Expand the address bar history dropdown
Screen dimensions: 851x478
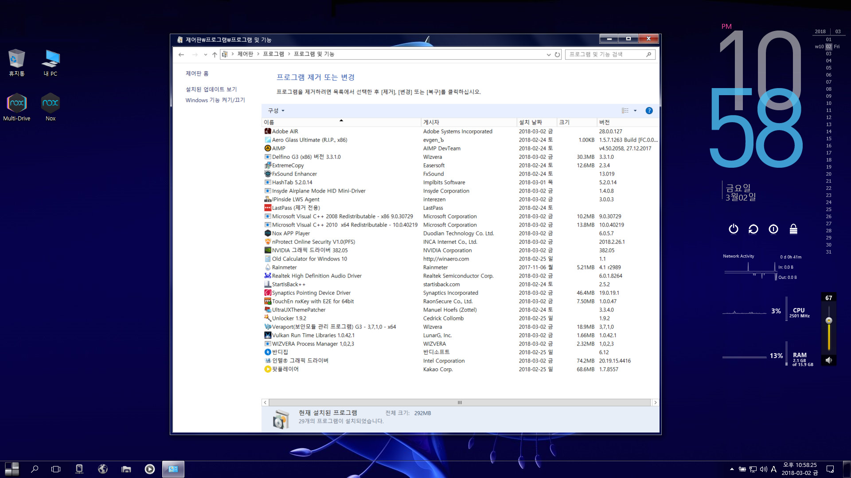point(549,54)
